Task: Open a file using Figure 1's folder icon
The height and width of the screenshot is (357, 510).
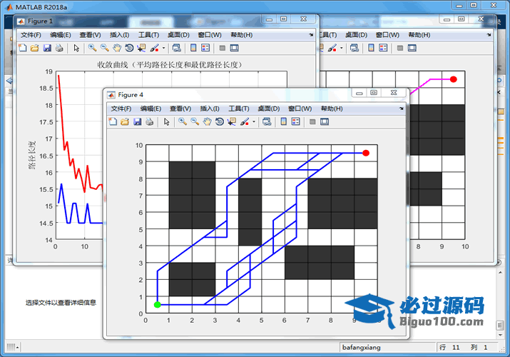Action: coord(34,48)
